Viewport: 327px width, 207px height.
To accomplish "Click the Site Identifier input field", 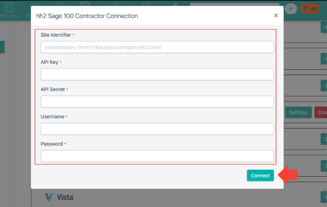I will (x=157, y=47).
